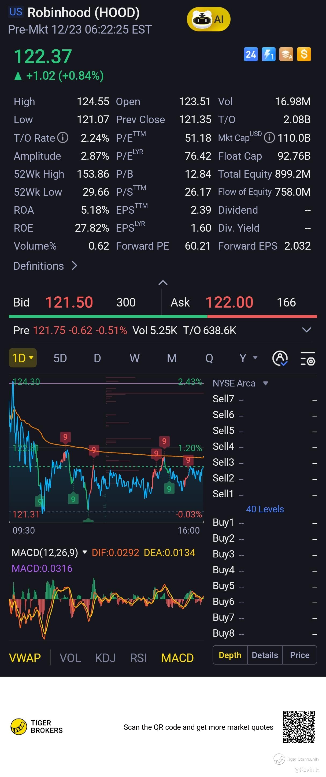Tap the current price 122.37

(x=43, y=56)
